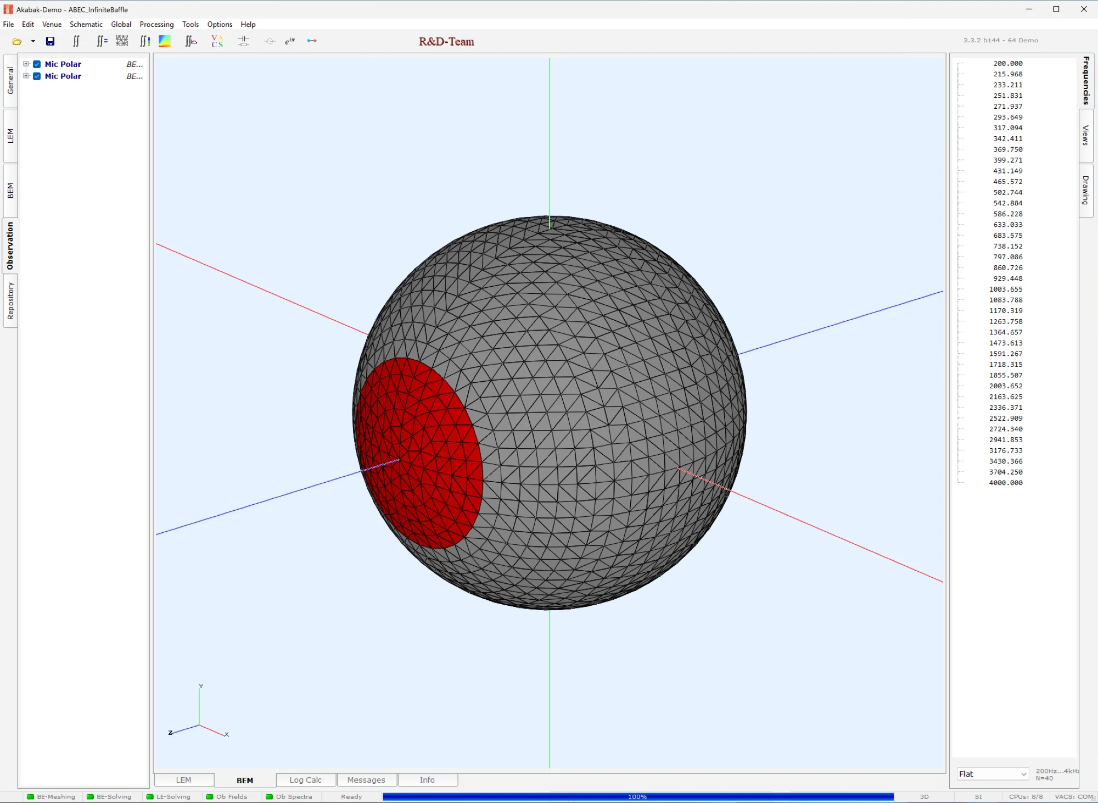Switch to the Log Calc bottom tab

(x=306, y=780)
